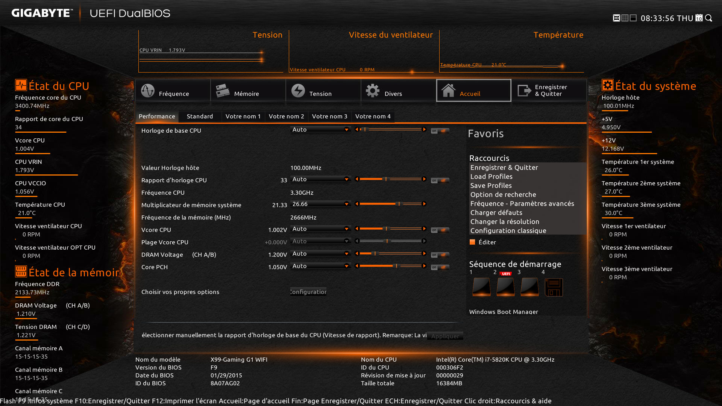Click the Enregistrer & Quitter exit icon
Viewport: 722px width, 406px height.
[x=524, y=91]
